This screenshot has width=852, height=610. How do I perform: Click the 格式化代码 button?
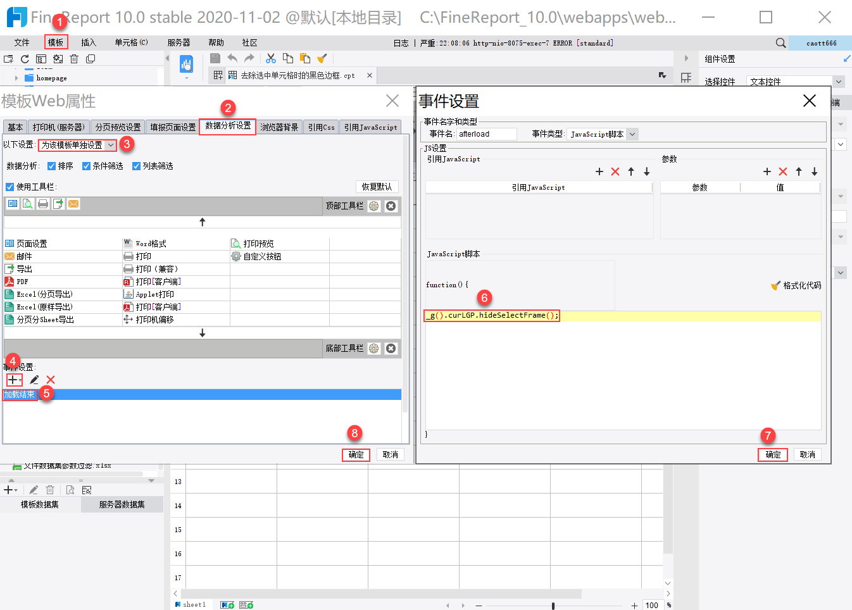coord(796,285)
